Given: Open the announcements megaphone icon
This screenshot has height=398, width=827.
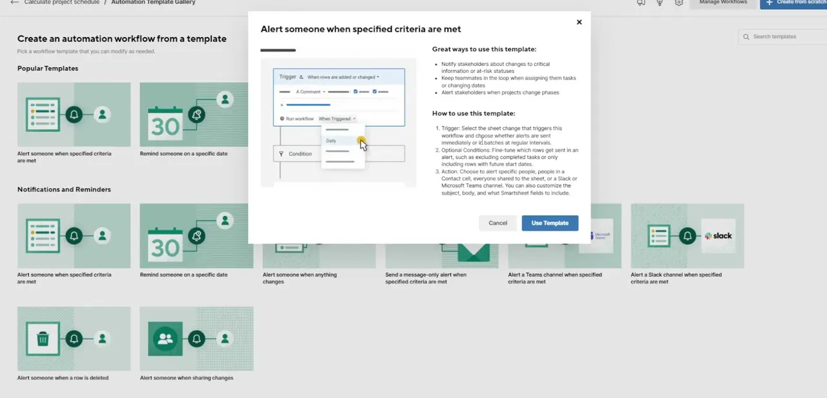Looking at the screenshot, I should tap(640, 3).
